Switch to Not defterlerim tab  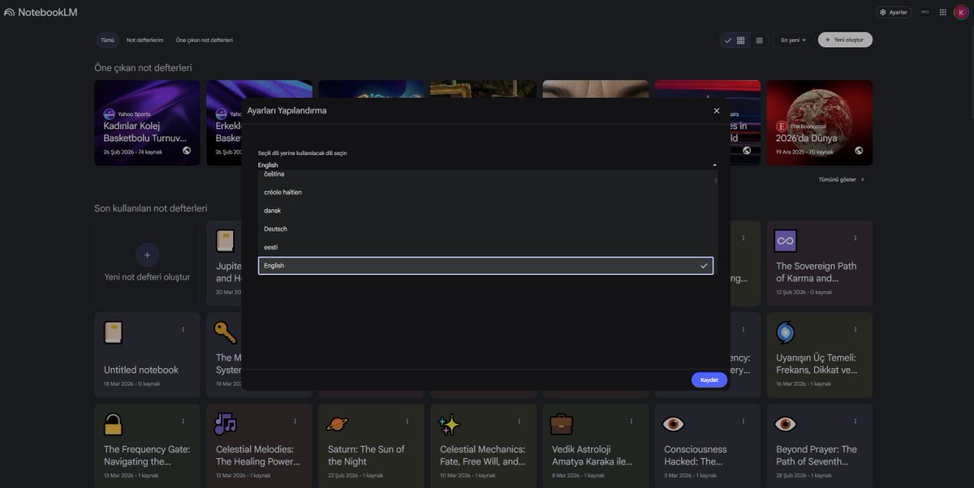(144, 40)
